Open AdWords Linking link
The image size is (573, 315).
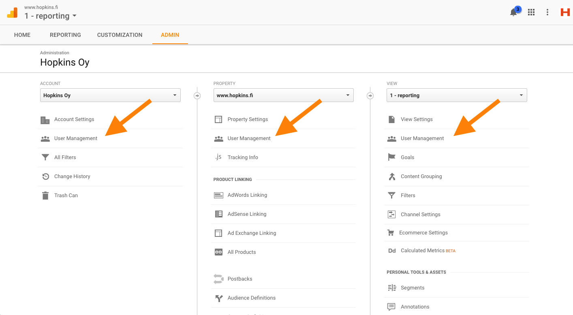tap(247, 195)
